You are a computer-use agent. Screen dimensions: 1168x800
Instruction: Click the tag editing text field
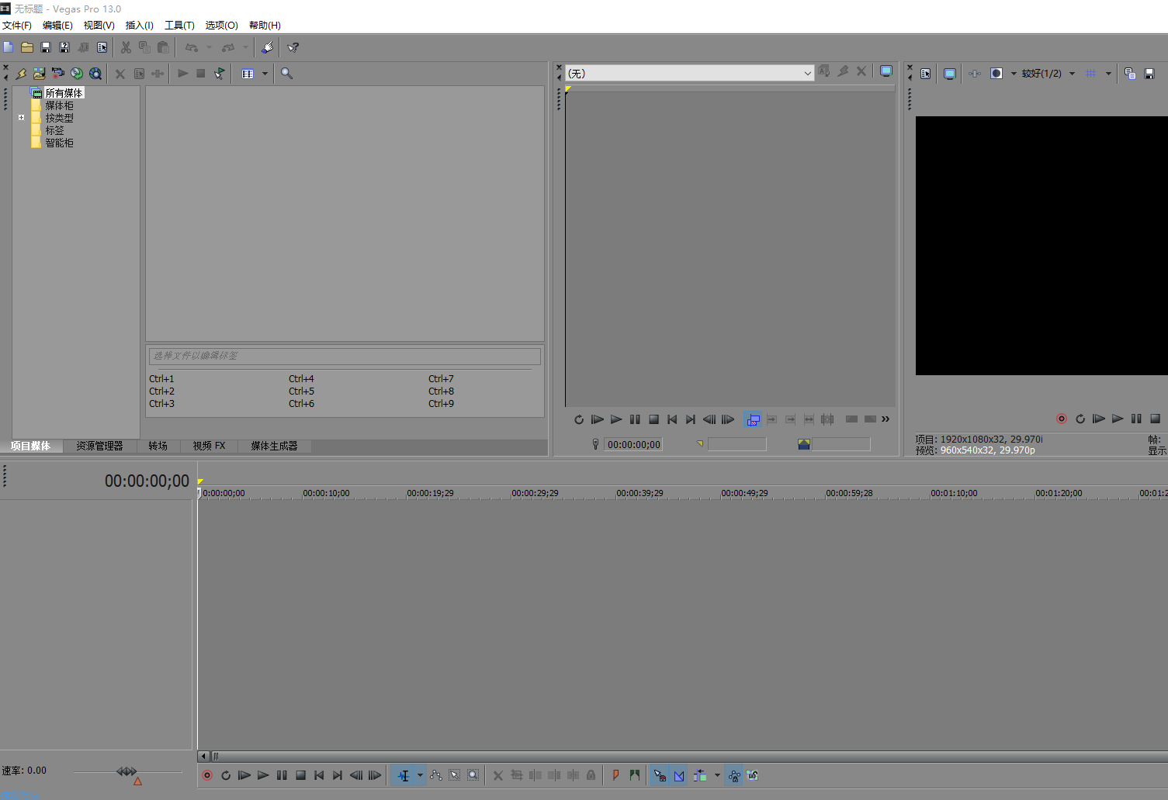pos(345,356)
